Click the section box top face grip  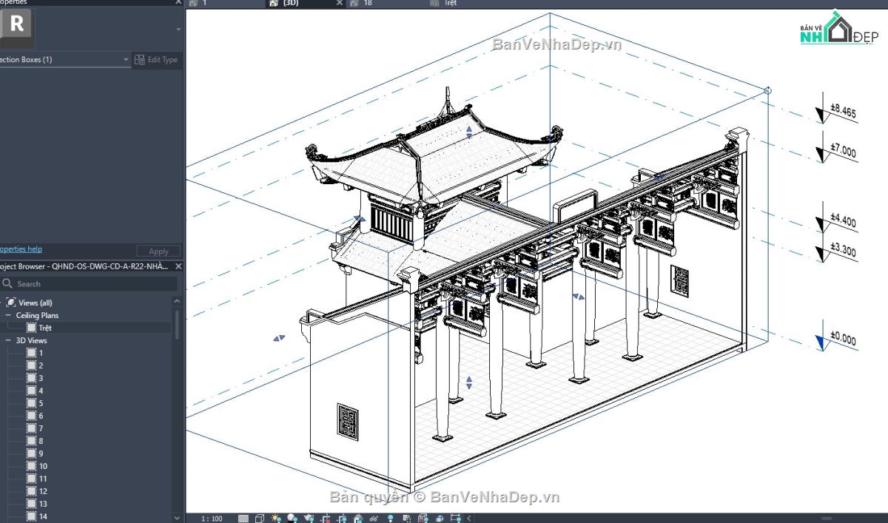tap(468, 132)
